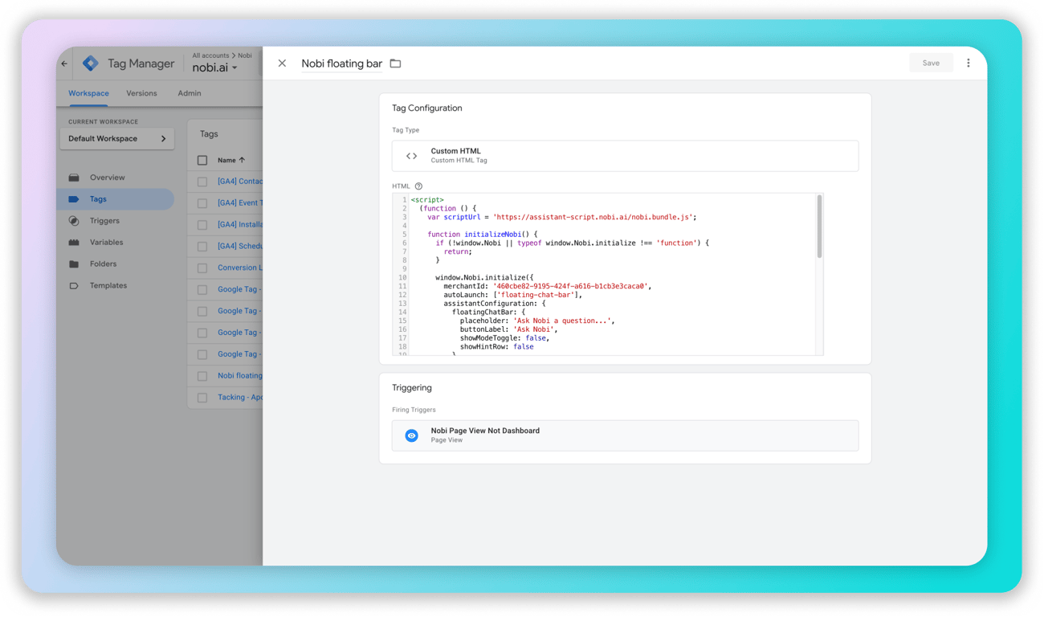Close the Nobi floating bar tag editor
This screenshot has height=617, width=1044.
click(282, 63)
